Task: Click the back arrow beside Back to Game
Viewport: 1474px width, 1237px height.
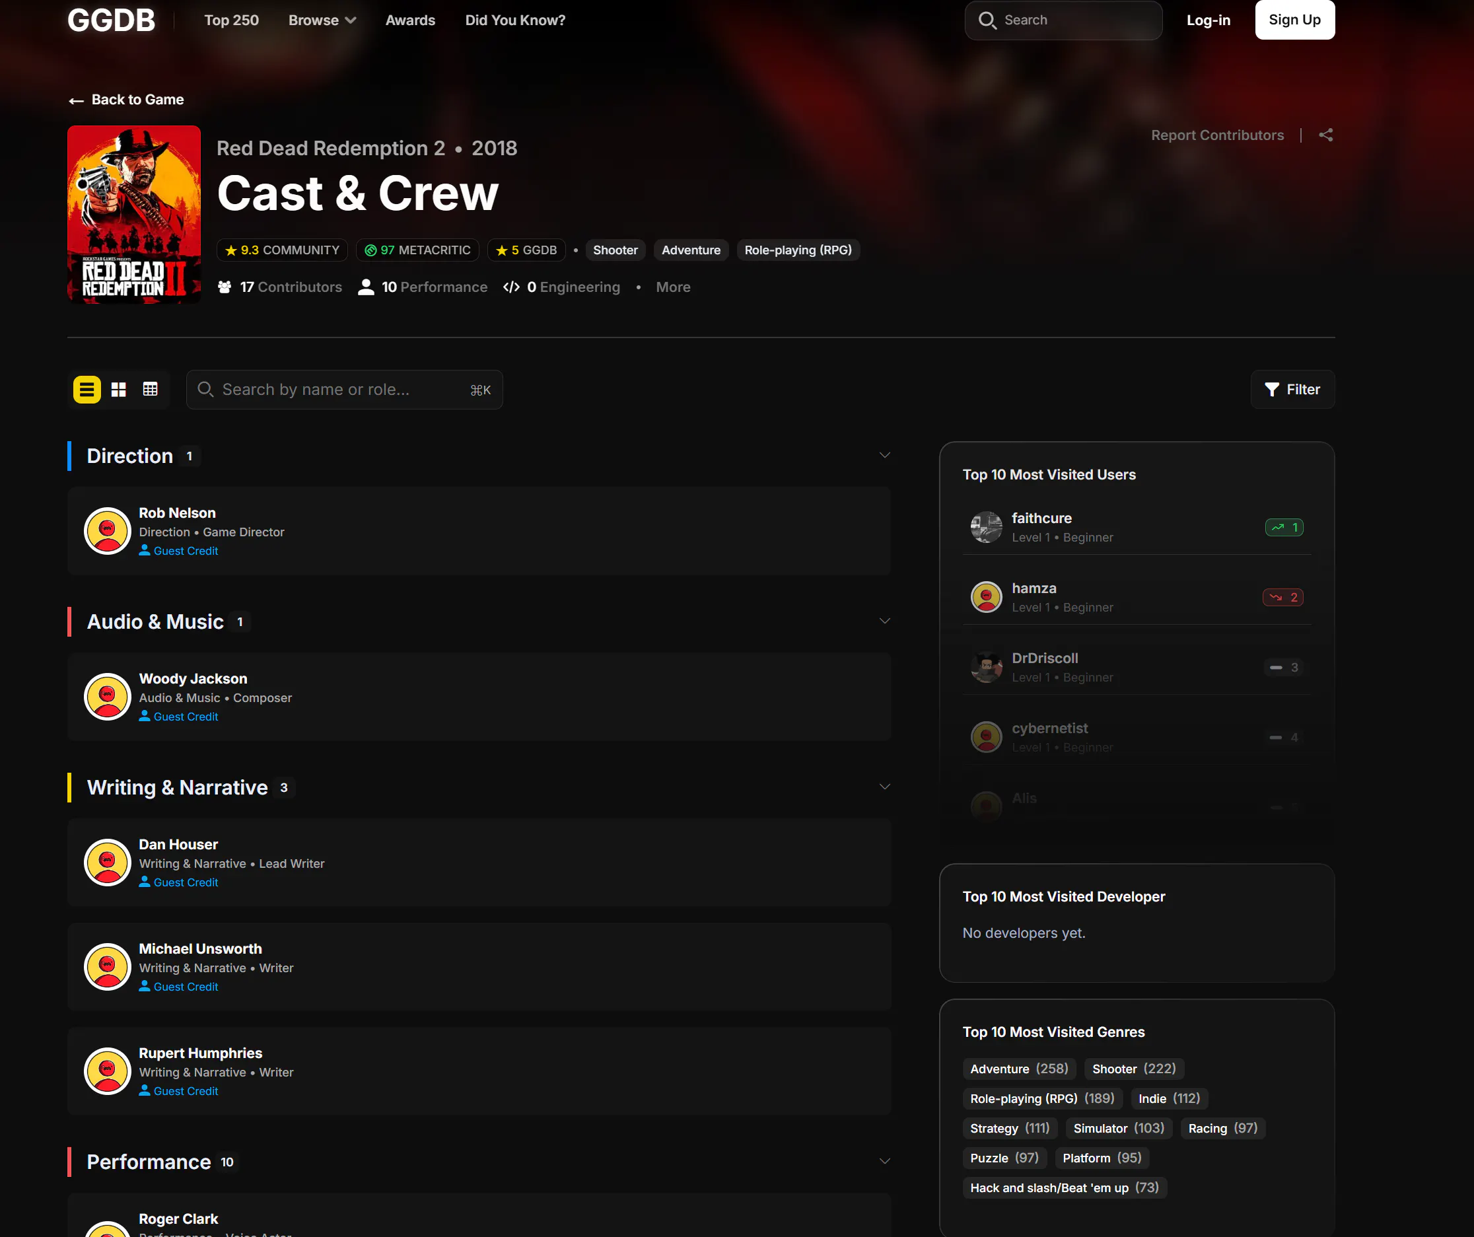Action: pos(77,100)
